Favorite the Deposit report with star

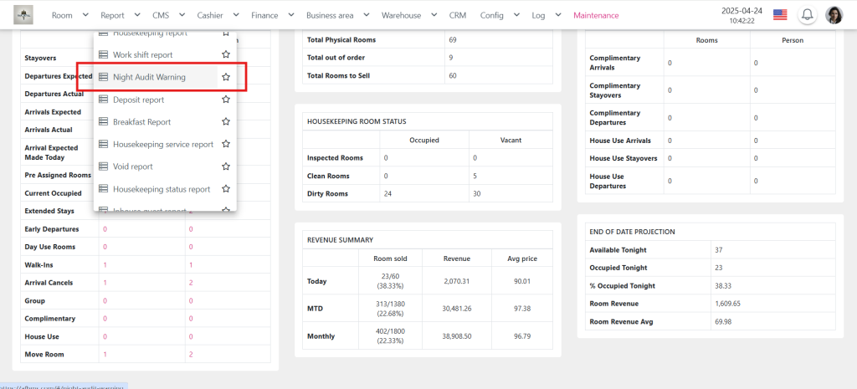click(226, 100)
